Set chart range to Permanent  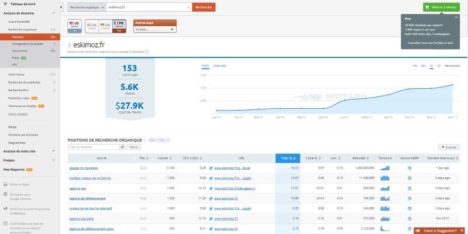452,66
